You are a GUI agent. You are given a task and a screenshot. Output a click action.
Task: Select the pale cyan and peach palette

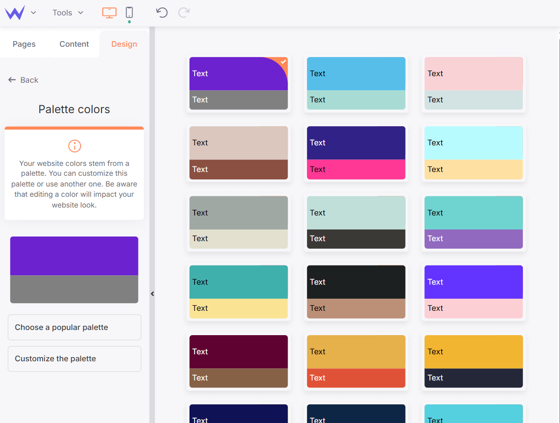tap(473, 153)
